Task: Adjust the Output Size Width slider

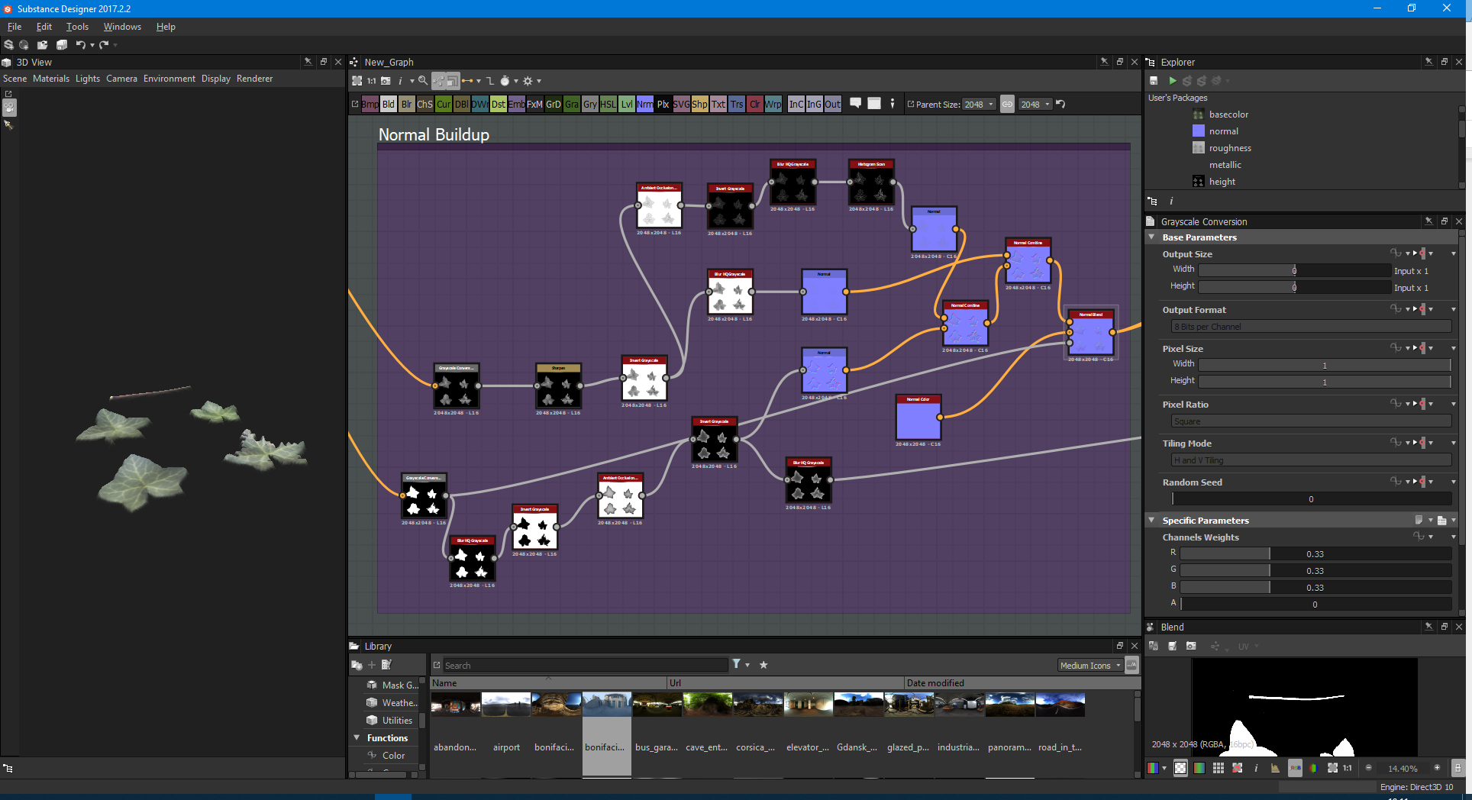Action: click(x=1295, y=270)
